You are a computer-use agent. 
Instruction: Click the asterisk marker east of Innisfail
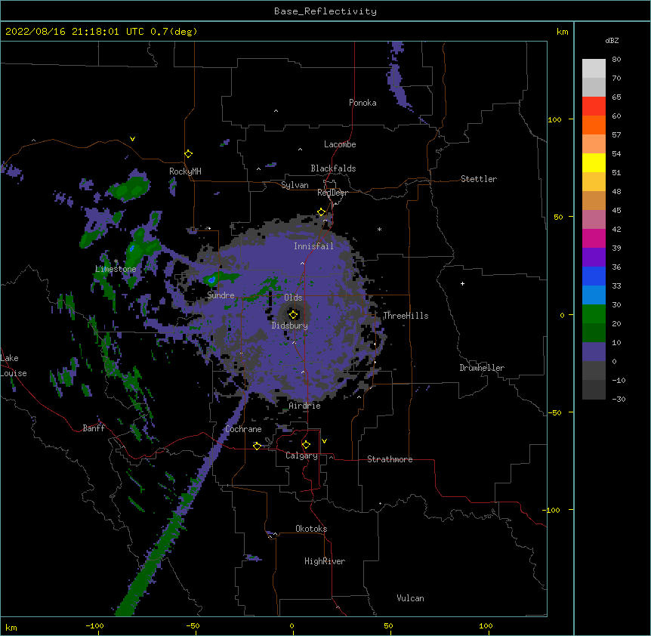379,229
